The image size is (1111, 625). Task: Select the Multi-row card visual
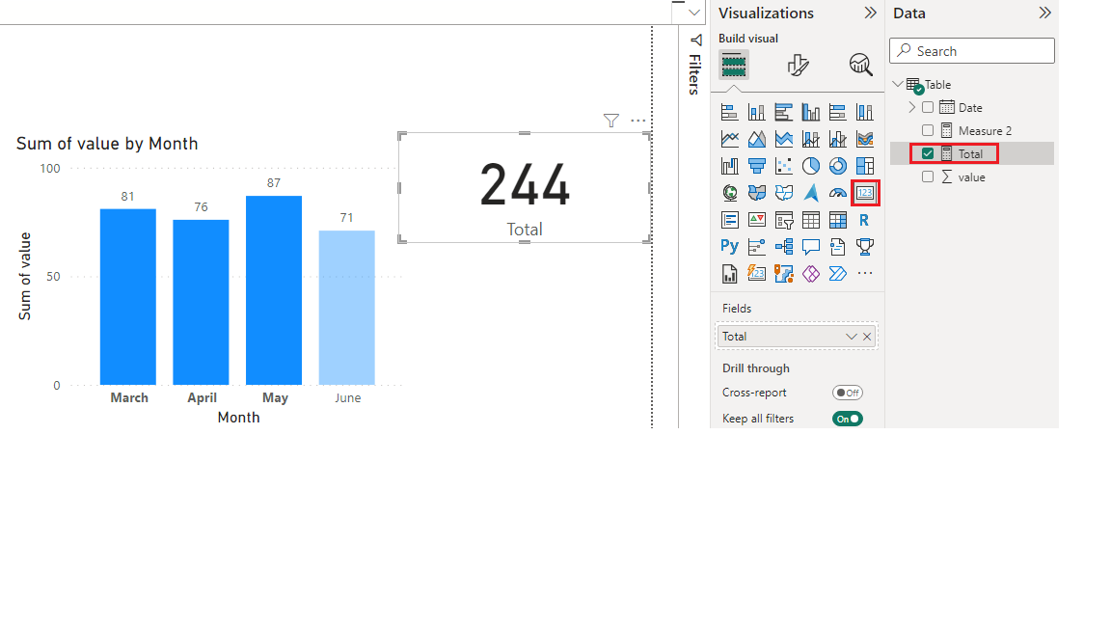[729, 220]
